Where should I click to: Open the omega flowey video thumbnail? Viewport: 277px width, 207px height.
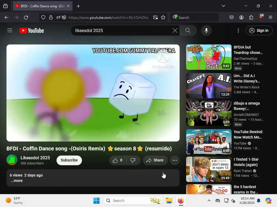pyautogui.click(x=209, y=113)
